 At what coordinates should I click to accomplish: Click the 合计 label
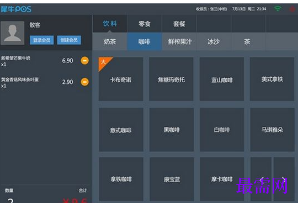click(x=83, y=190)
